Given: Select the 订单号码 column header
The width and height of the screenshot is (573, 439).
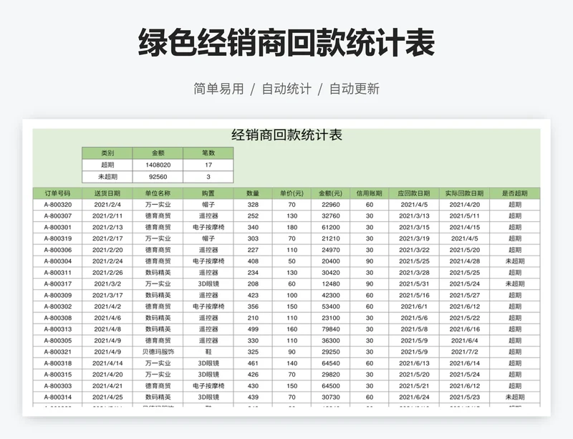Looking at the screenshot, I should [x=57, y=193].
